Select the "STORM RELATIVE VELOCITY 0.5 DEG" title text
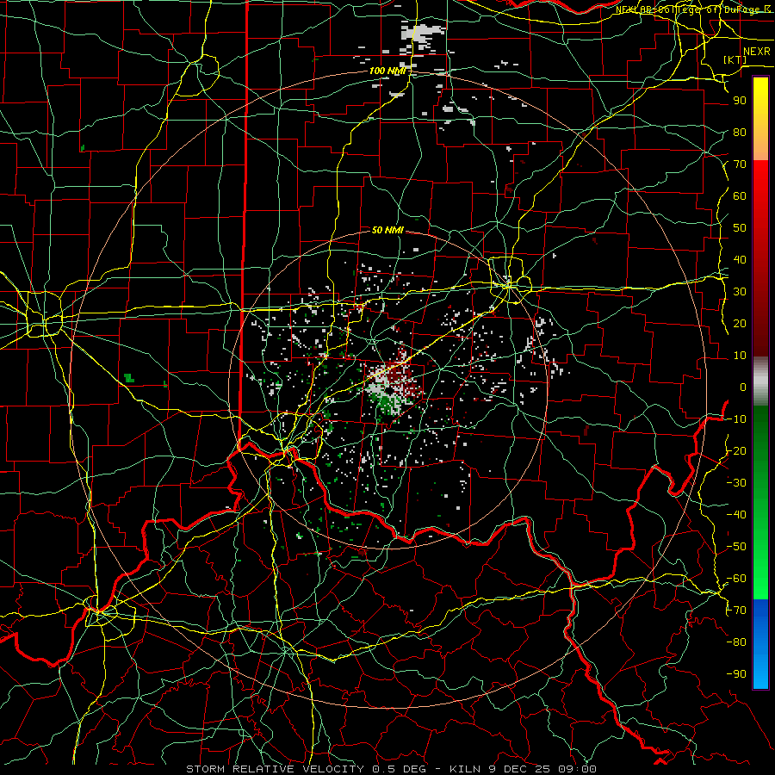Image resolution: width=775 pixels, height=775 pixels. pyautogui.click(x=306, y=769)
